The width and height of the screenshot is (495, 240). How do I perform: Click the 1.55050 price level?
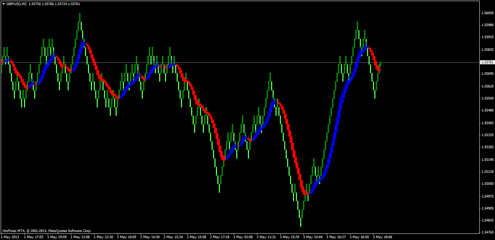point(487,184)
